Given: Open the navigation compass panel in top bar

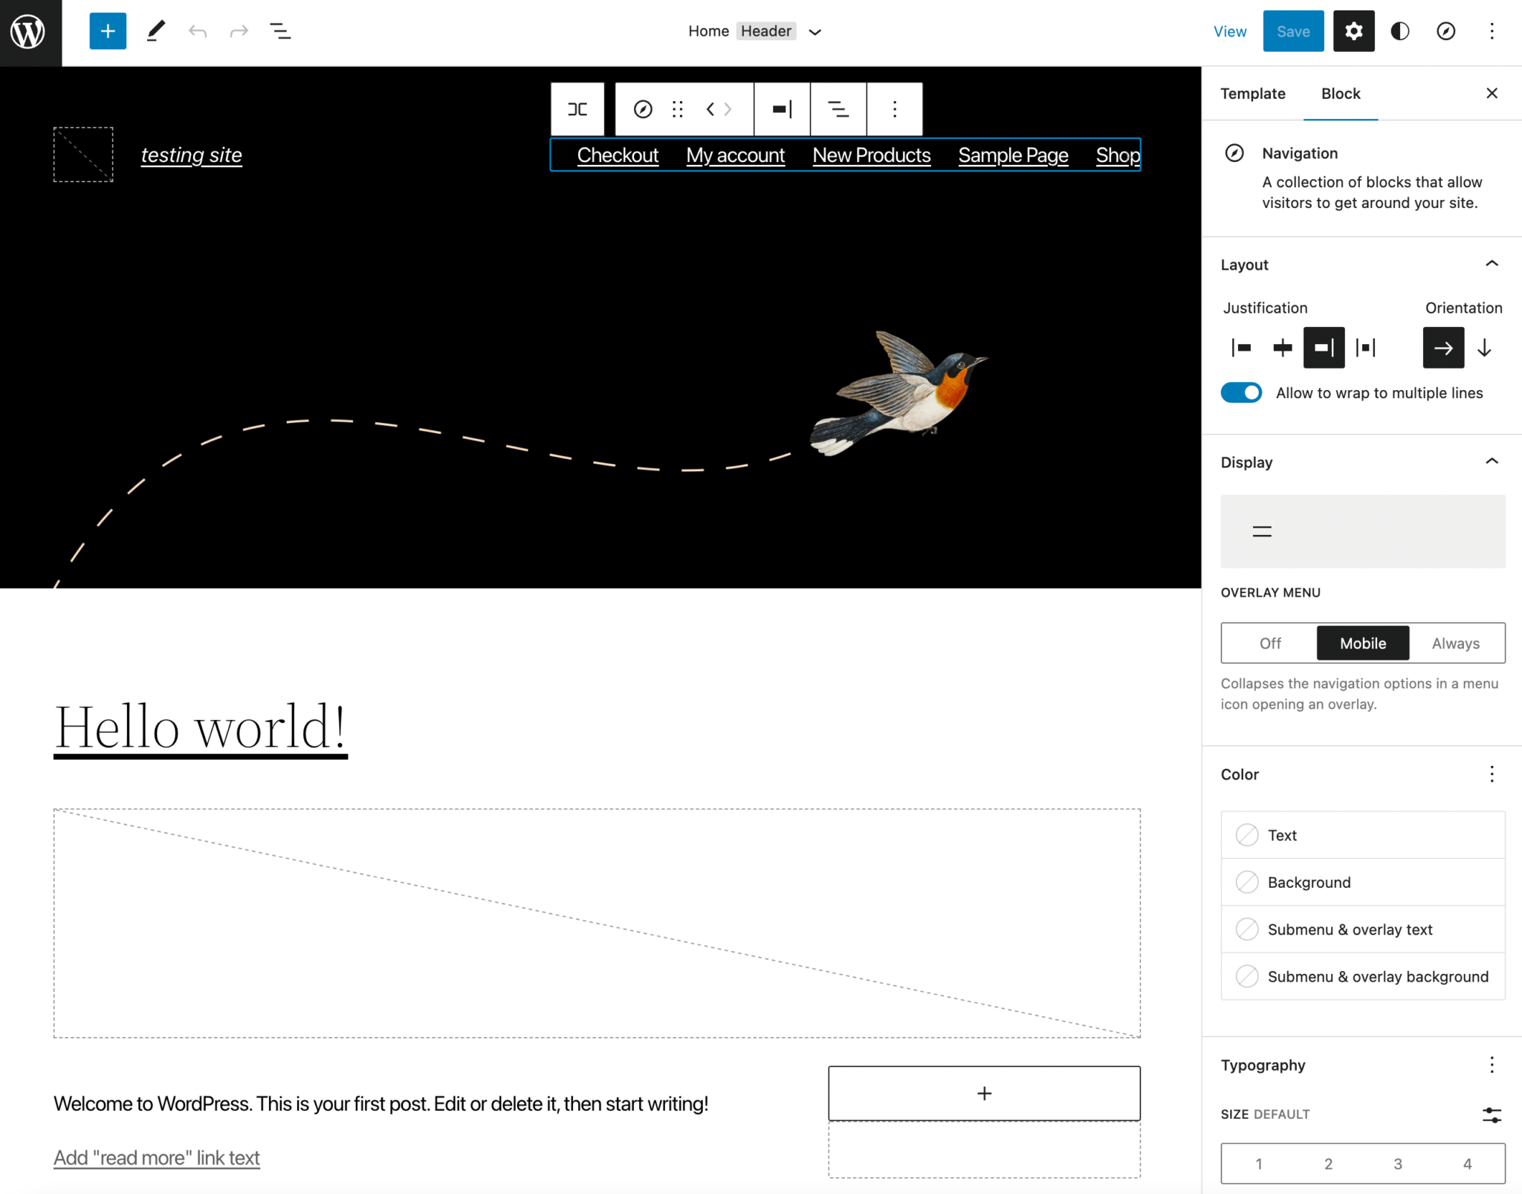Looking at the screenshot, I should (1445, 31).
